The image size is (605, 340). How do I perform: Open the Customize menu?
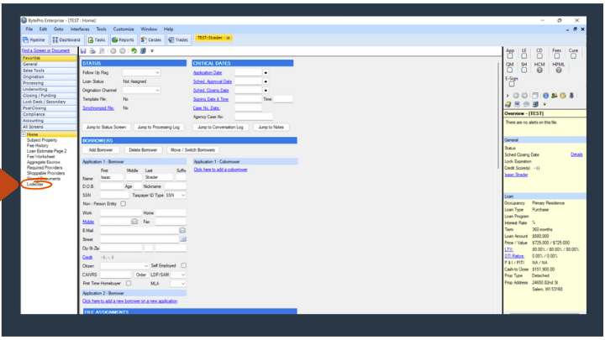tap(124, 29)
